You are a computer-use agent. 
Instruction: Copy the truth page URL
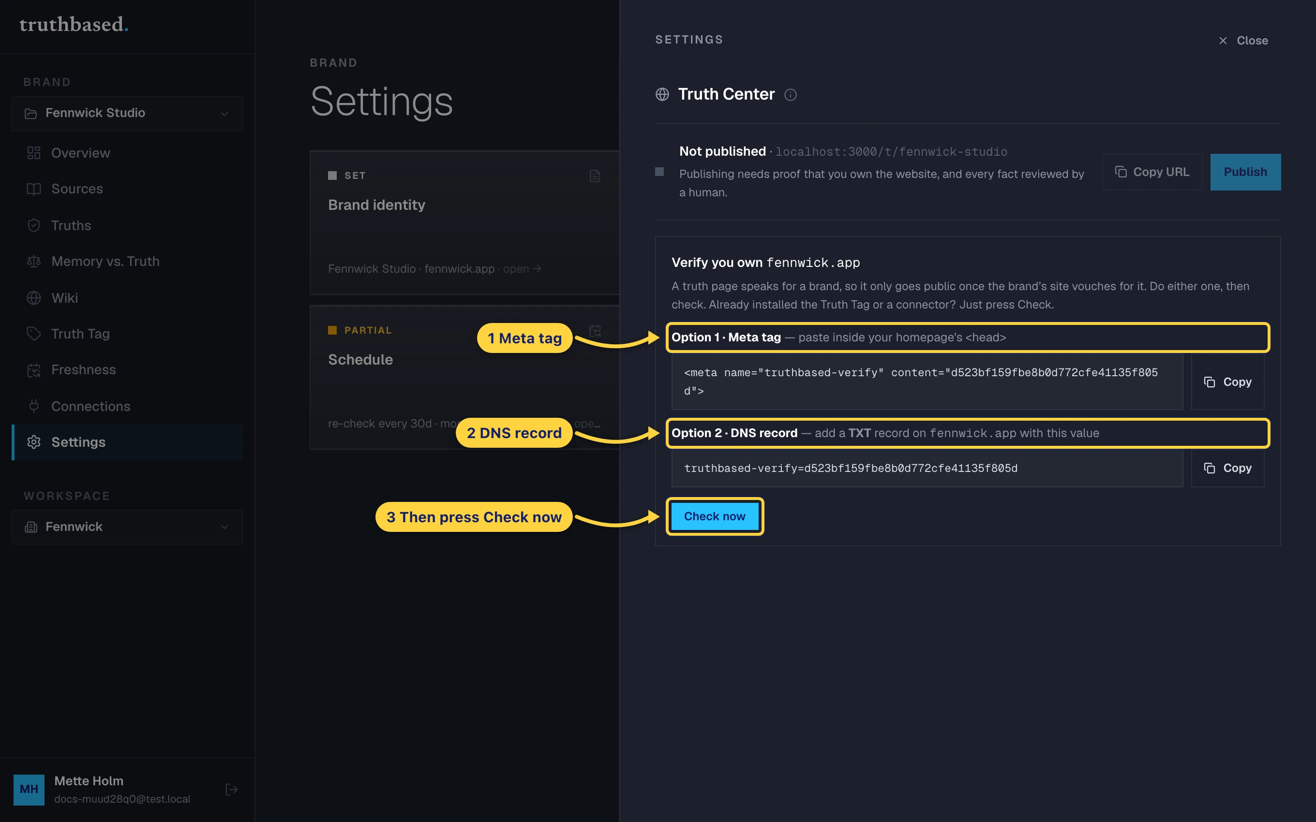[1152, 172]
